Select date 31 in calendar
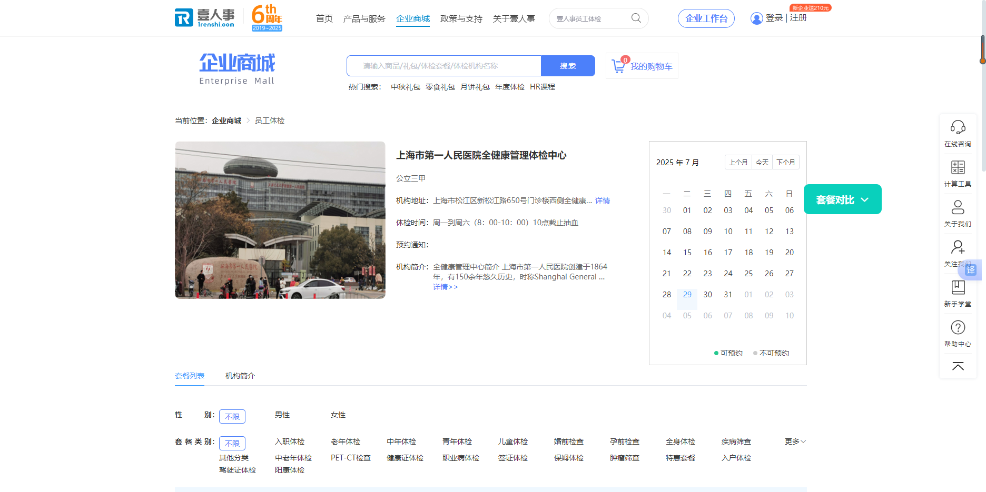 point(728,295)
